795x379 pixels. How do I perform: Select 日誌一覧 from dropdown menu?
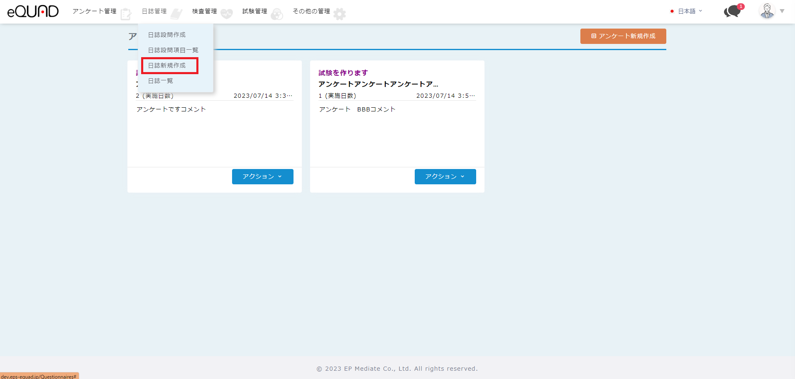161,81
